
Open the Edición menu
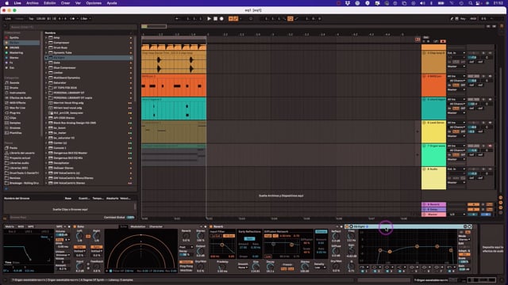pyautogui.click(x=49, y=3)
